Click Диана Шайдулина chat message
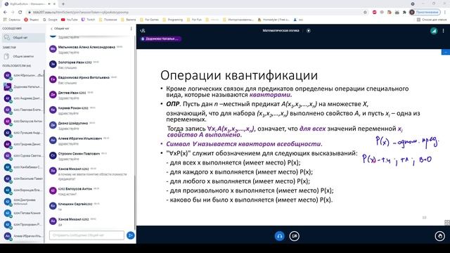This screenshot has height=253, width=450. tap(91, 125)
